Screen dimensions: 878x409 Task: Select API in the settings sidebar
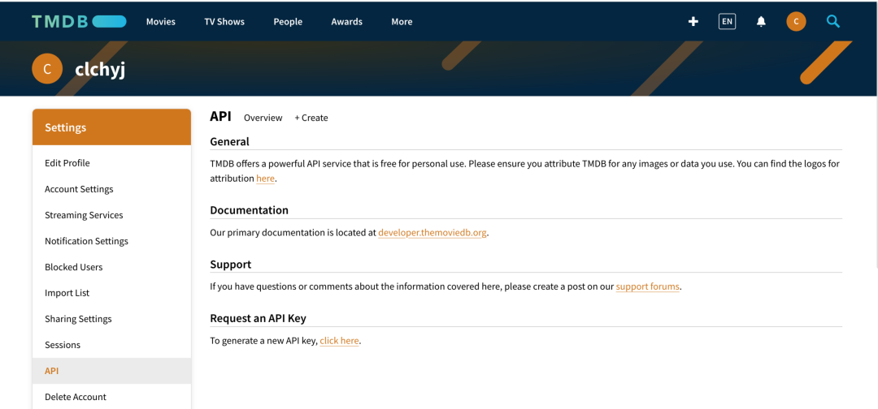[111, 371]
